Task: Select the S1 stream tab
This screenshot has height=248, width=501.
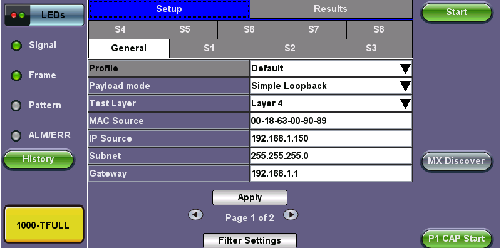Action: (209, 49)
